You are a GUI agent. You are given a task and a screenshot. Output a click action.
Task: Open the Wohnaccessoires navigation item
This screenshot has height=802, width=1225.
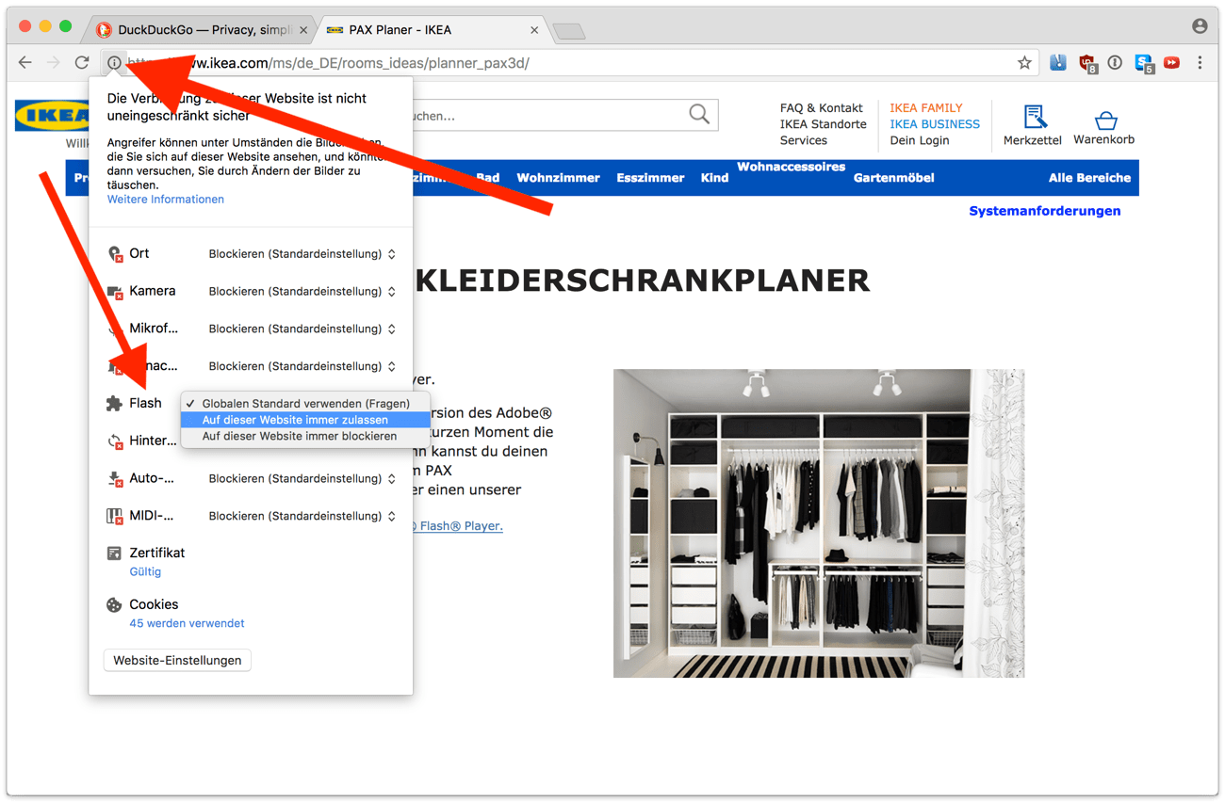tap(792, 167)
